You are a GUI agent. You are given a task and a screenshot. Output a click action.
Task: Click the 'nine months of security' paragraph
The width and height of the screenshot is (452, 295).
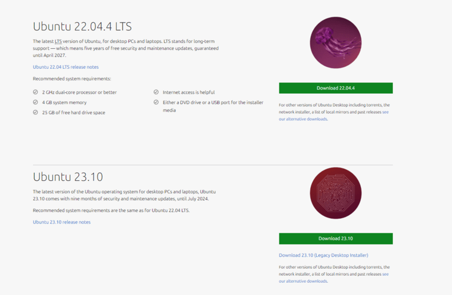coord(124,195)
